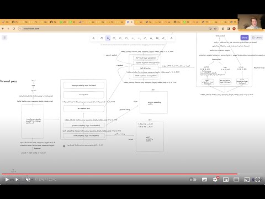Toggle subtitles on the video player
The width and height of the screenshot is (265, 199).
(x=204, y=180)
